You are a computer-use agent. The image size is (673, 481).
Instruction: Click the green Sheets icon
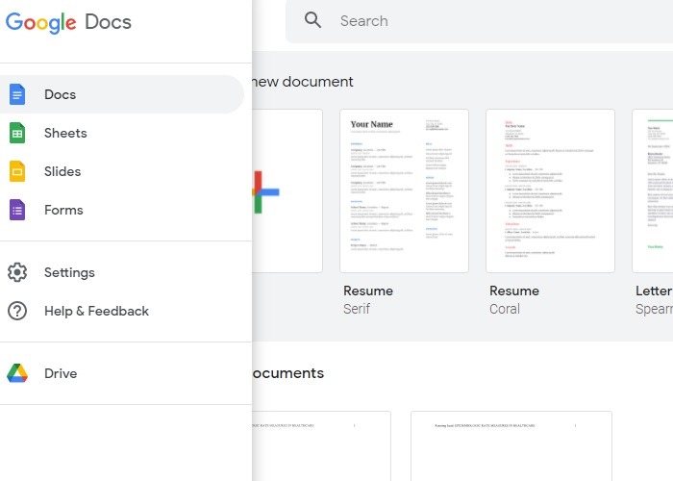point(17,133)
